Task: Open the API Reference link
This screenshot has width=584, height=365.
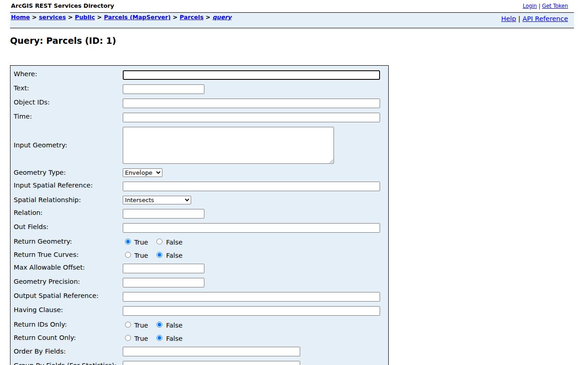Action: point(545,19)
